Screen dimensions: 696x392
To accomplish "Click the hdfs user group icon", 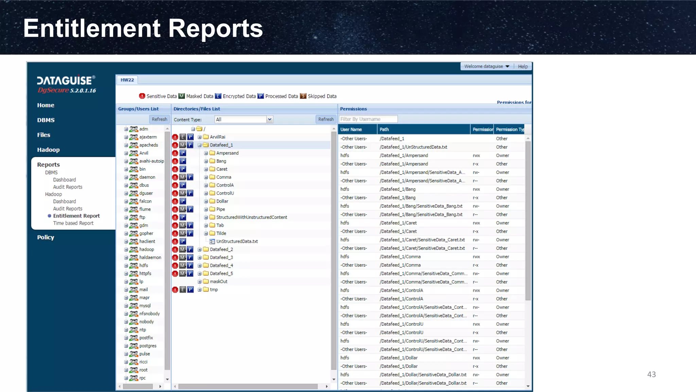I will pos(134,266).
